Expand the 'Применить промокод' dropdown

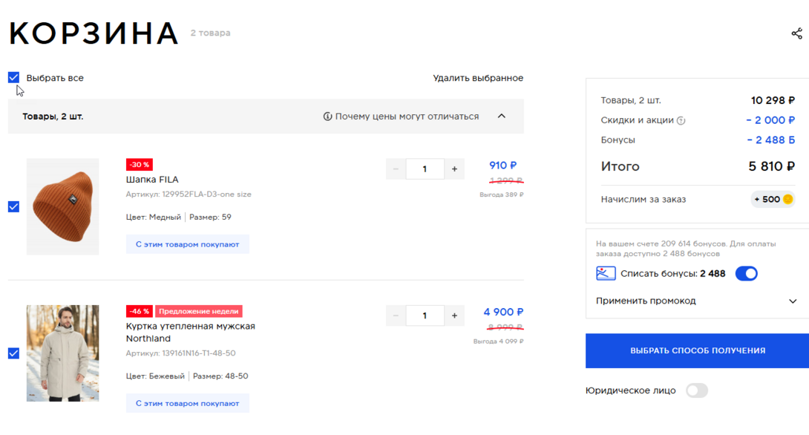[792, 301]
